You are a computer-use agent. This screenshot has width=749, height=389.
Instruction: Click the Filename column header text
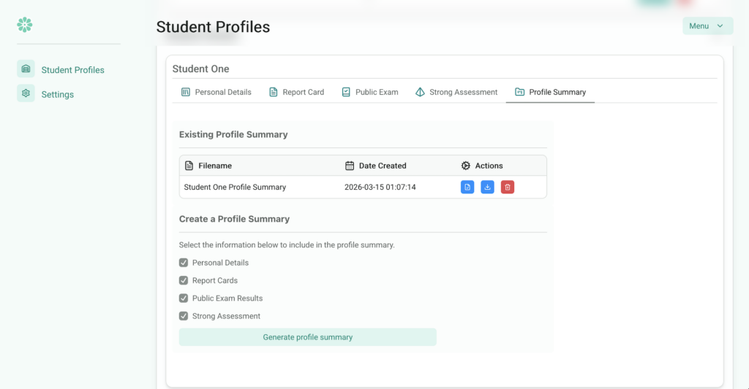click(215, 166)
